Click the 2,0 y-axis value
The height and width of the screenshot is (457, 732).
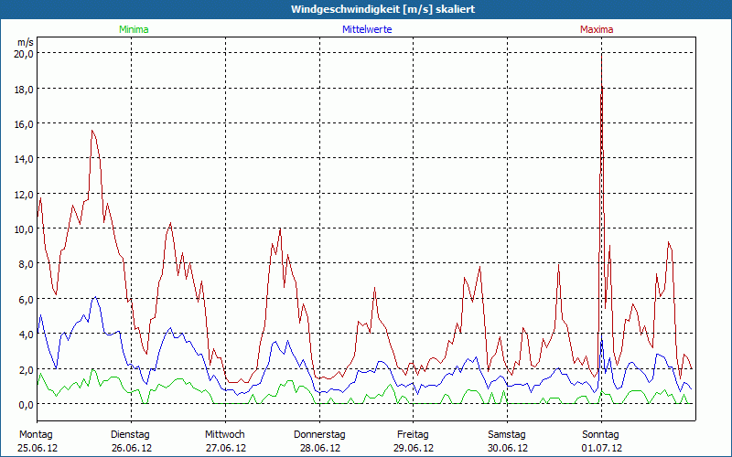(27, 369)
